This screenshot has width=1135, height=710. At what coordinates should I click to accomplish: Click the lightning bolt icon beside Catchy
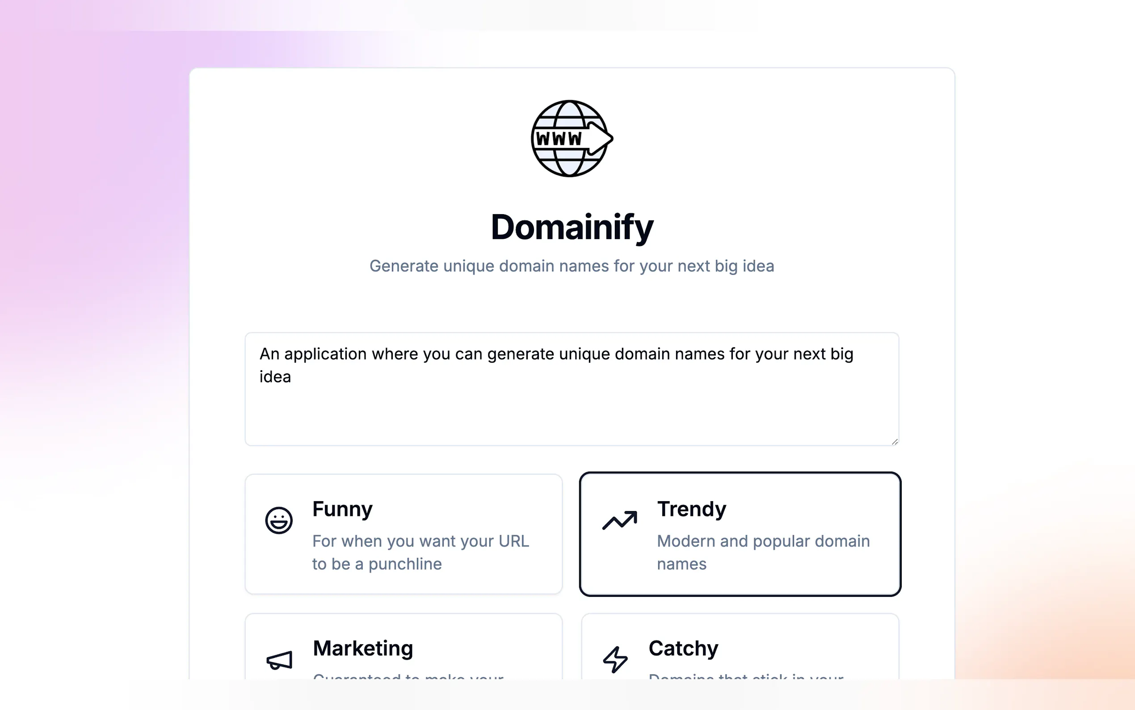[x=615, y=660]
